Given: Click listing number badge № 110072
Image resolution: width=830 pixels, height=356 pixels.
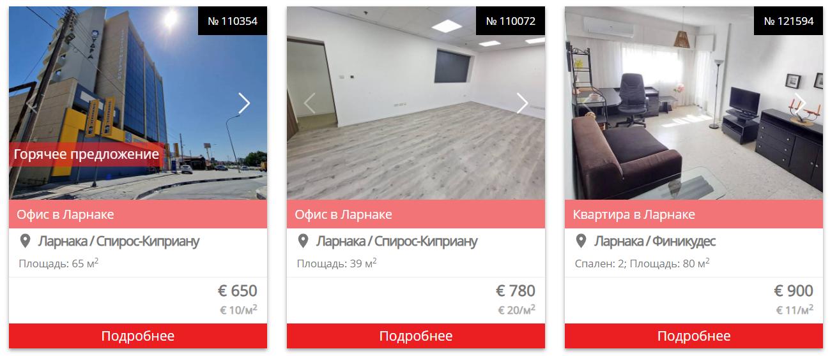Looking at the screenshot, I should 511,21.
